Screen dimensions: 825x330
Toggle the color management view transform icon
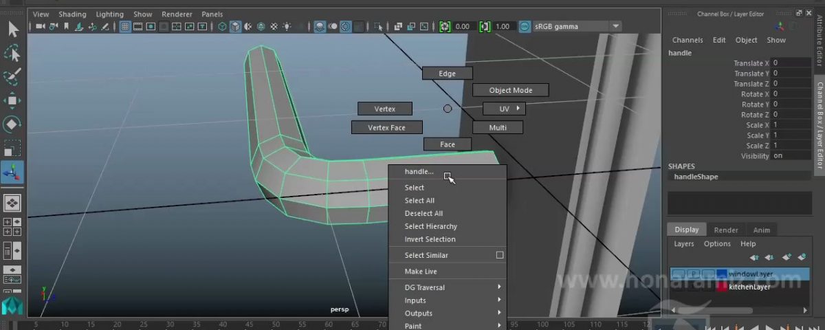525,27
